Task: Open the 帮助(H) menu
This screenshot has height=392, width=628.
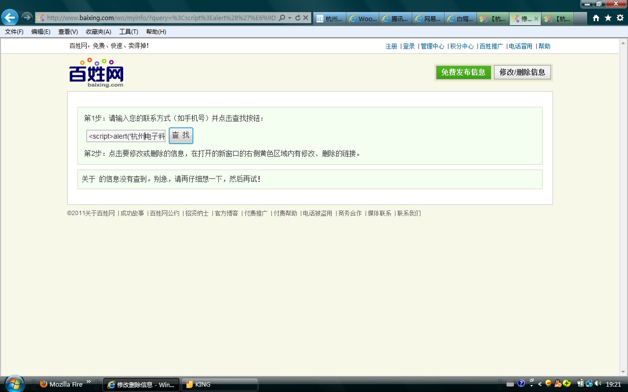Action: (x=156, y=32)
